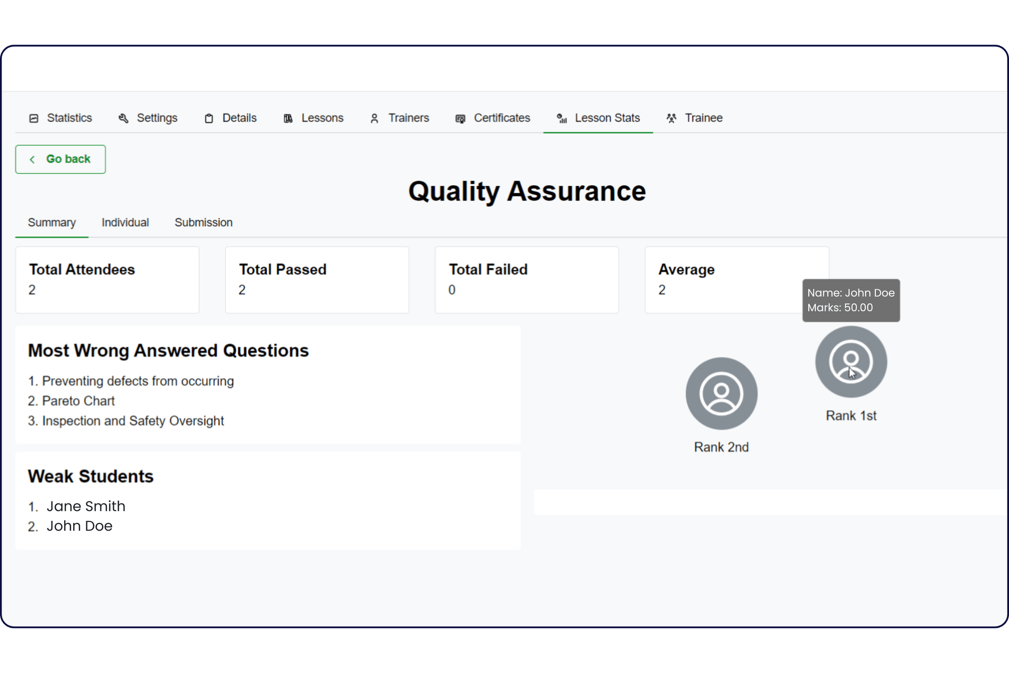Click the Total Failed card
This screenshot has height=673, width=1009.
coord(526,280)
